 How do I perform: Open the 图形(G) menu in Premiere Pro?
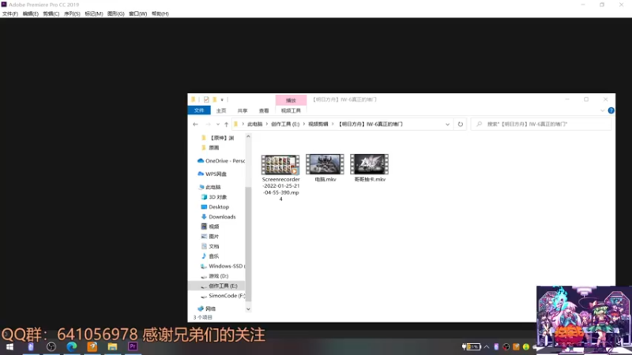(115, 13)
